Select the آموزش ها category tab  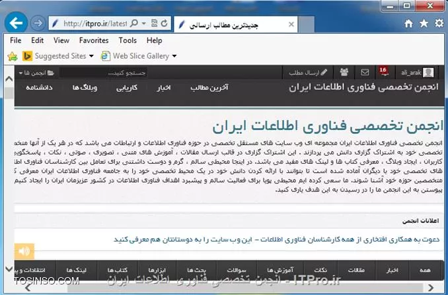click(x=280, y=270)
